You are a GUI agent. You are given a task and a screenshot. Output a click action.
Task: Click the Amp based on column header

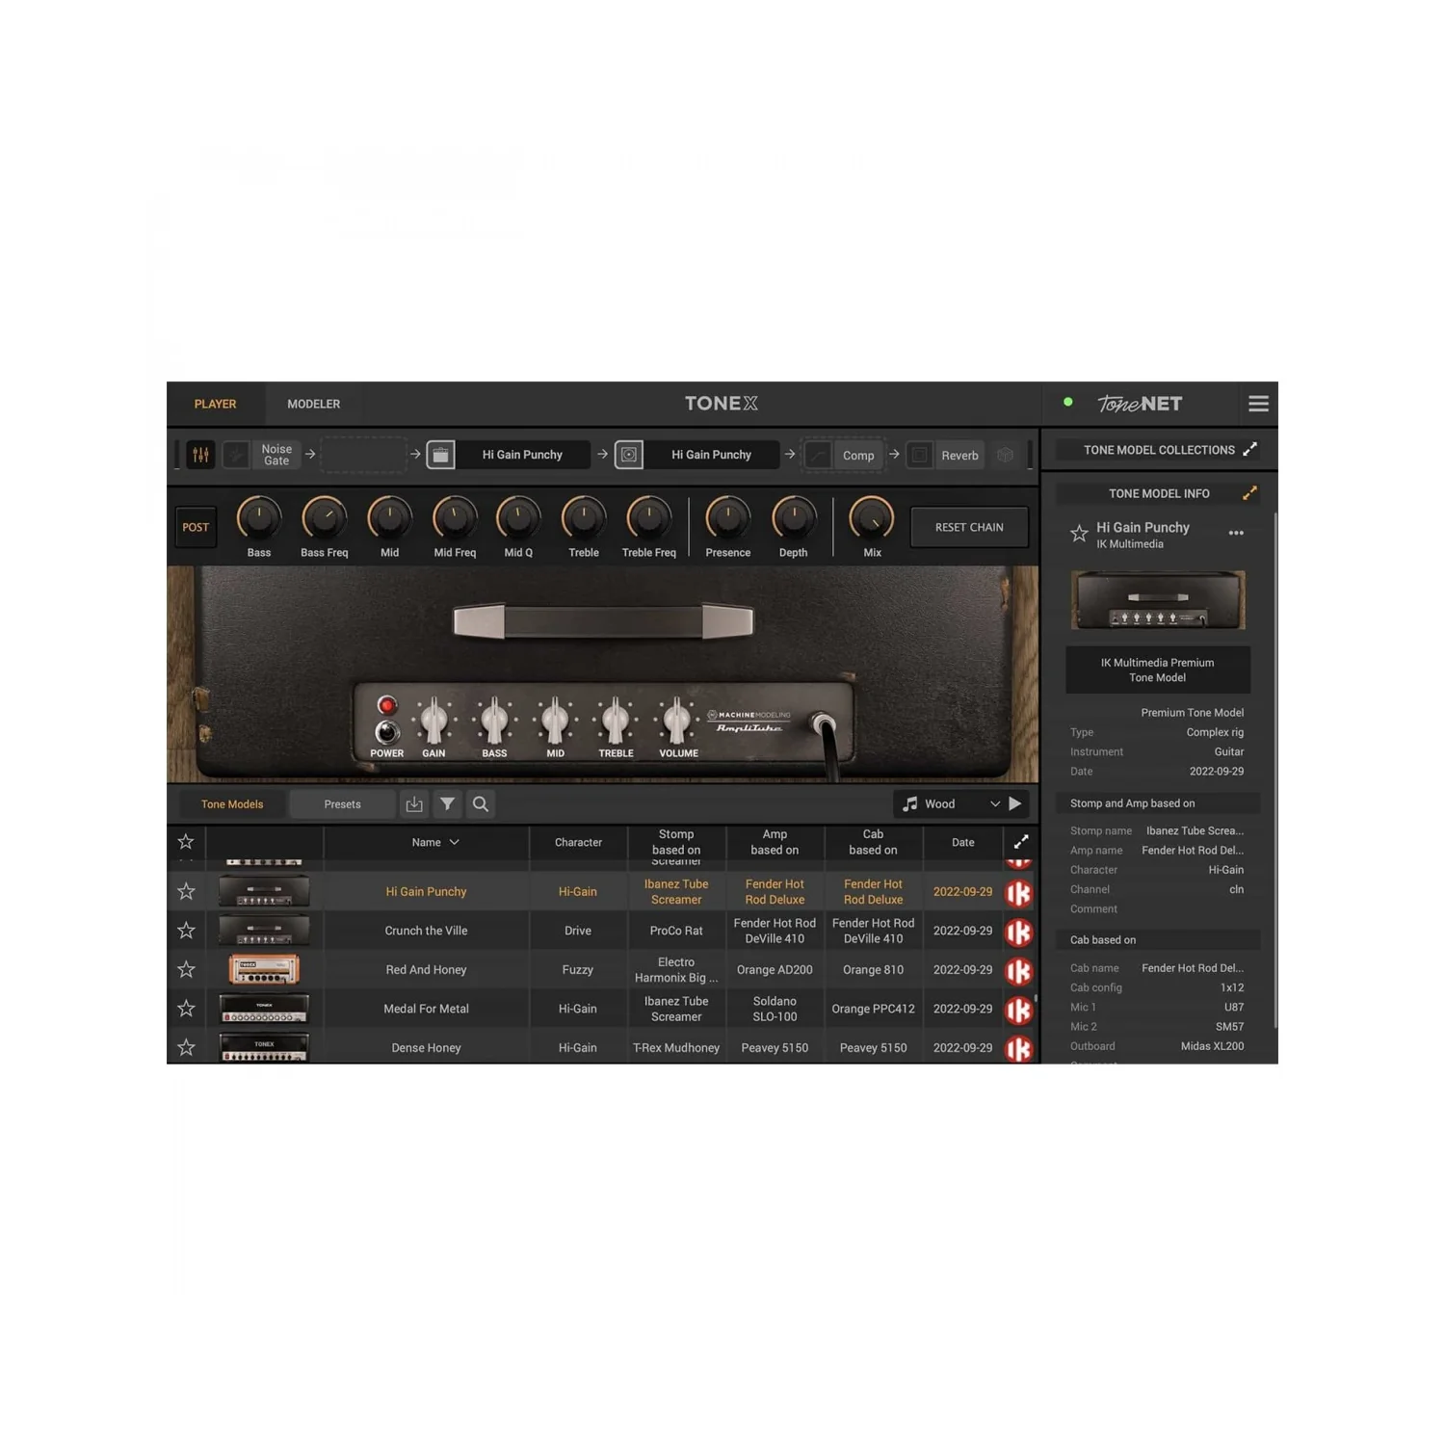tap(775, 842)
